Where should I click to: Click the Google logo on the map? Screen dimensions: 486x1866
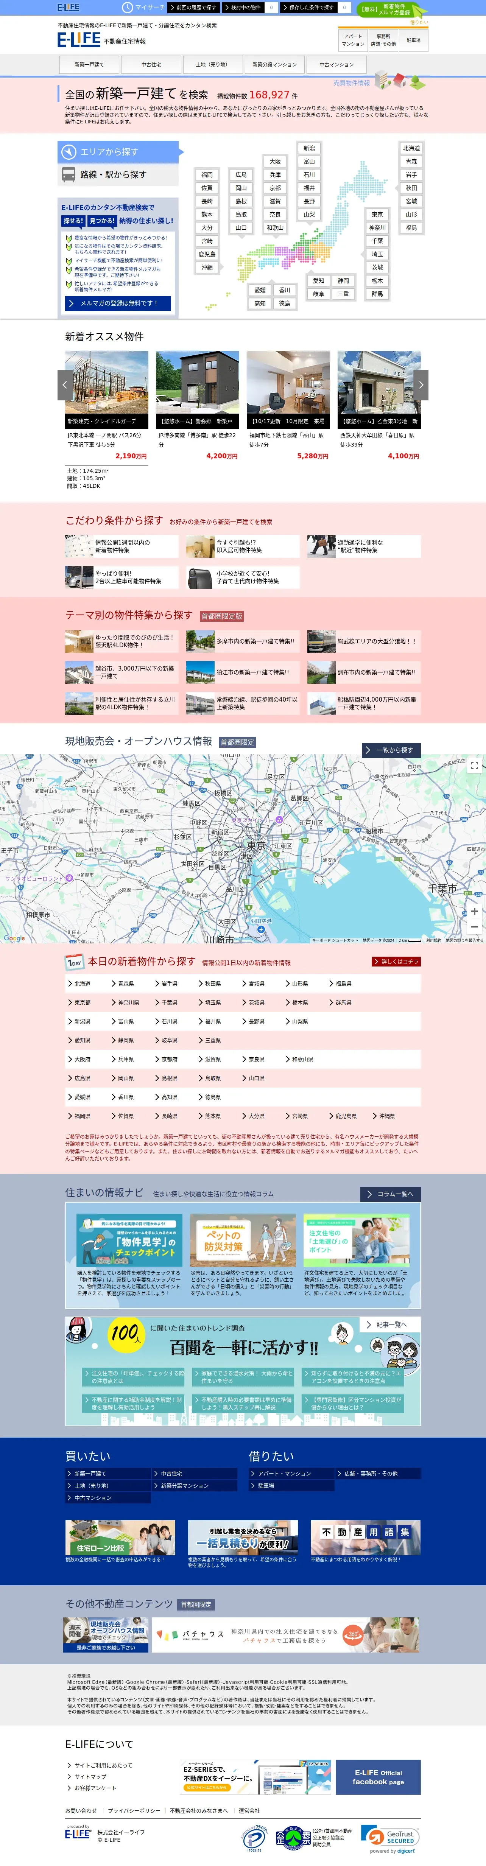point(14,938)
